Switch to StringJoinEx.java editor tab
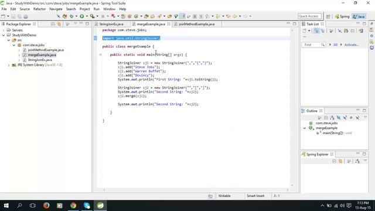The height and width of the screenshot is (211, 375). coord(111,24)
